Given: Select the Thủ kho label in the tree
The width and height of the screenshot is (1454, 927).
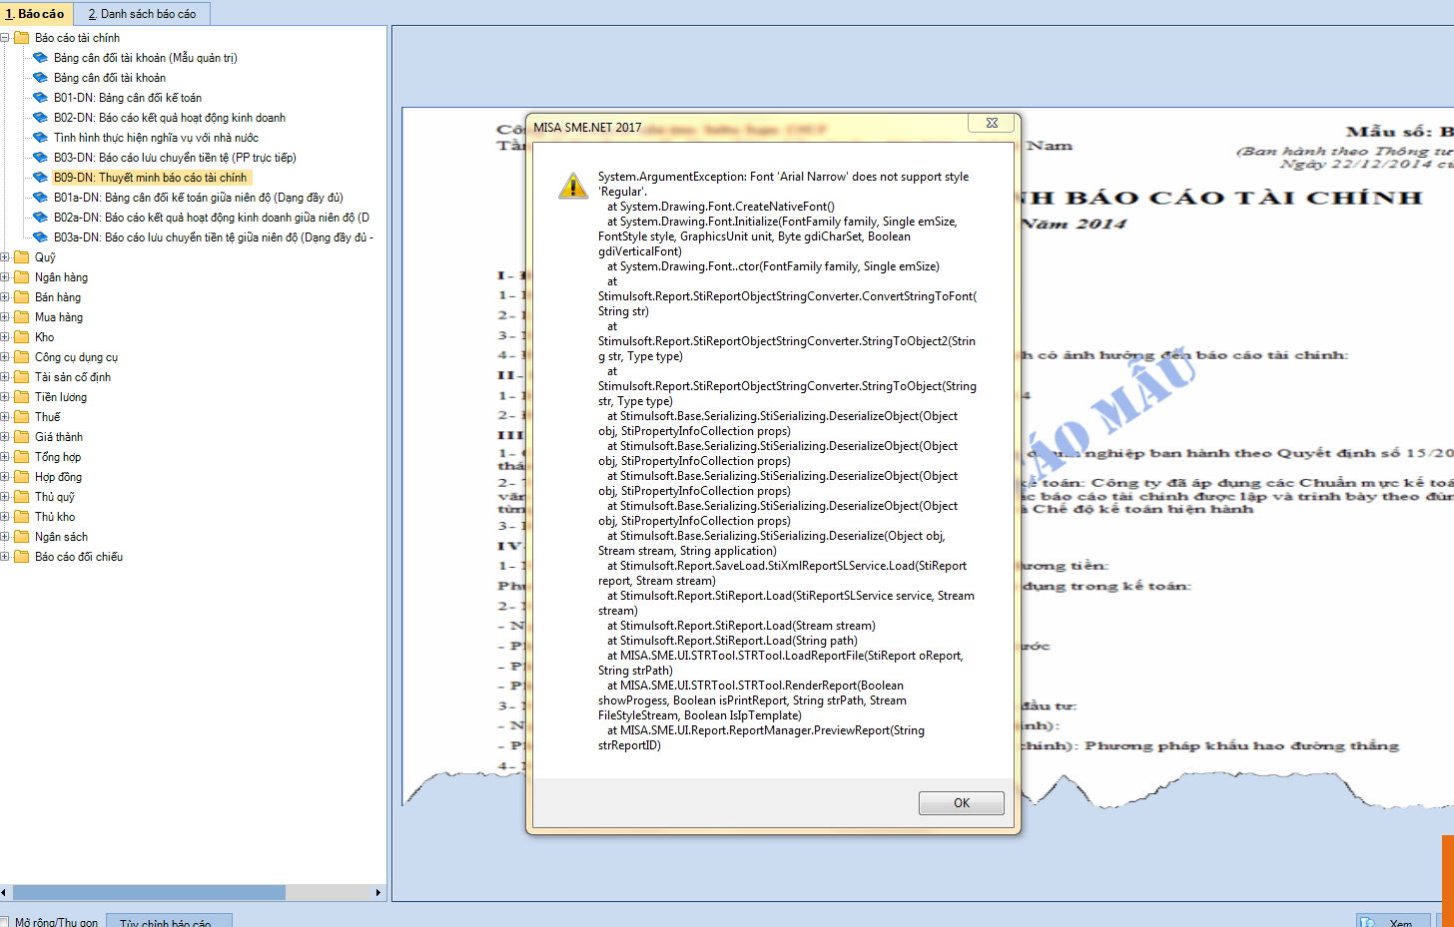Looking at the screenshot, I should (55, 517).
